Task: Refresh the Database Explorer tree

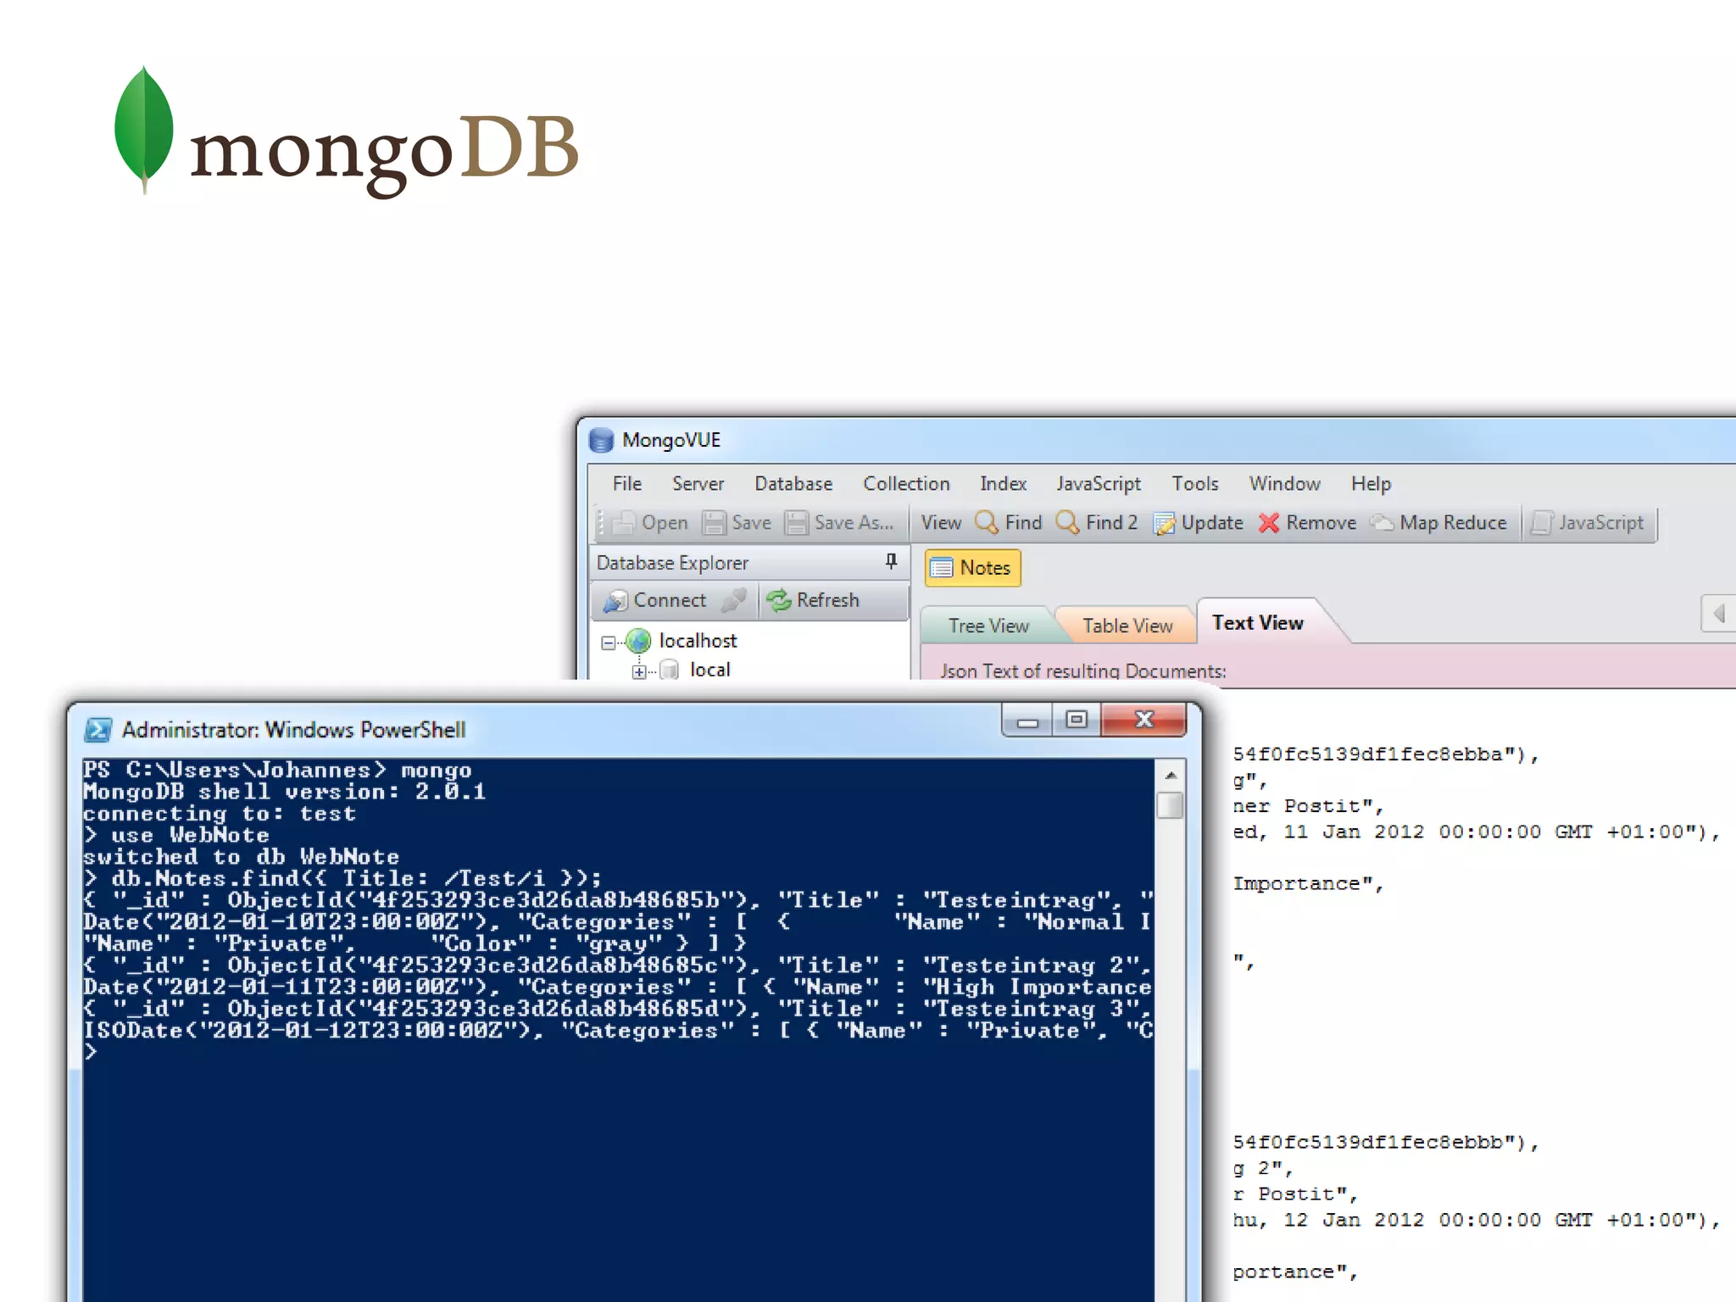Action: click(813, 600)
